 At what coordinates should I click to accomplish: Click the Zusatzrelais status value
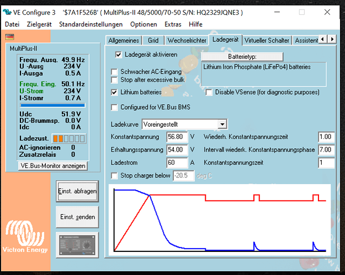click(x=73, y=155)
